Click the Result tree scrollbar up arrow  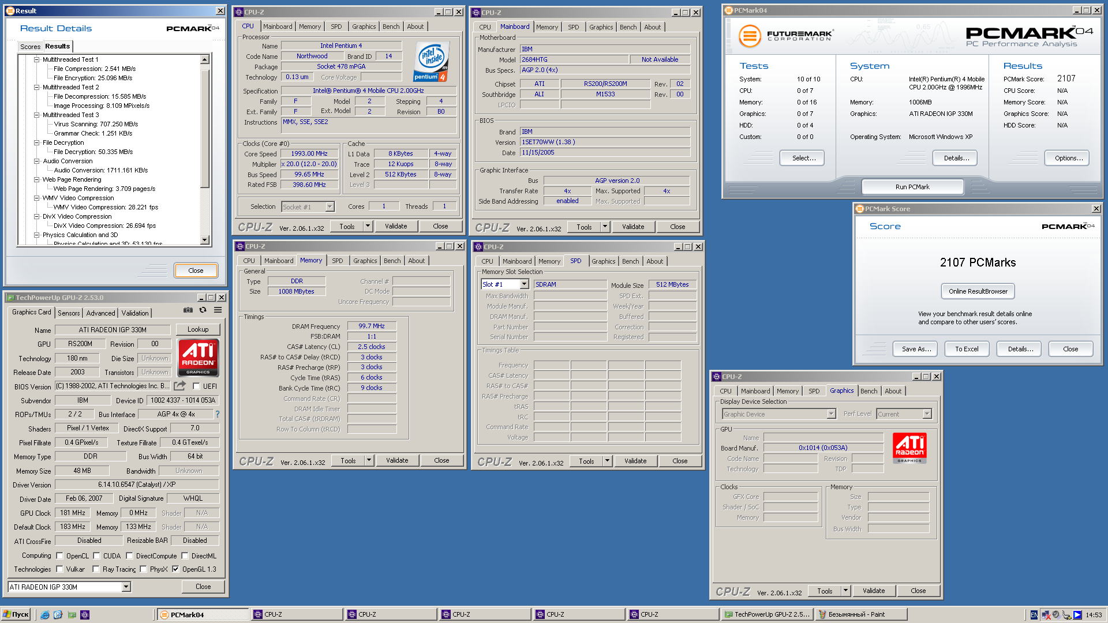(x=204, y=59)
